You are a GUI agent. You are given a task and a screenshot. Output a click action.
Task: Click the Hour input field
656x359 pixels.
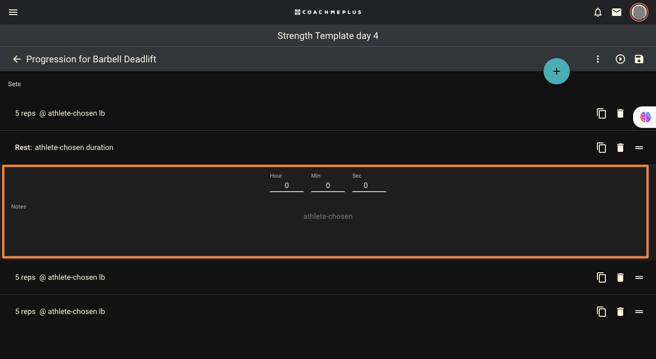click(287, 186)
